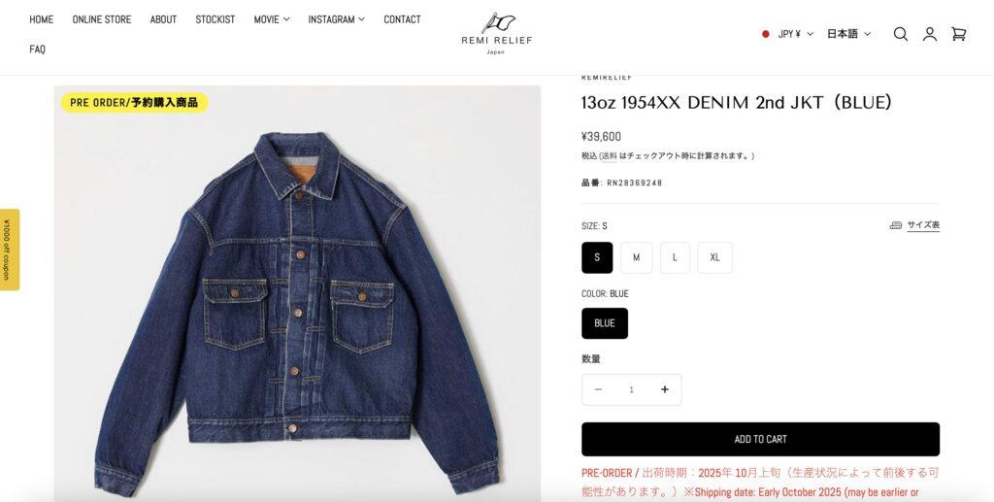This screenshot has height=502, width=994.
Task: Open the search magnifier icon
Action: coord(900,34)
